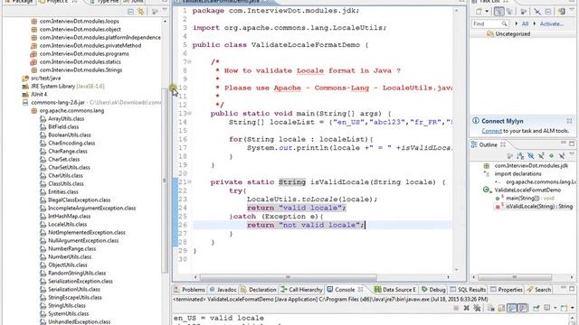
Task: Open the Data Source Explorer tab
Action: 395,290
